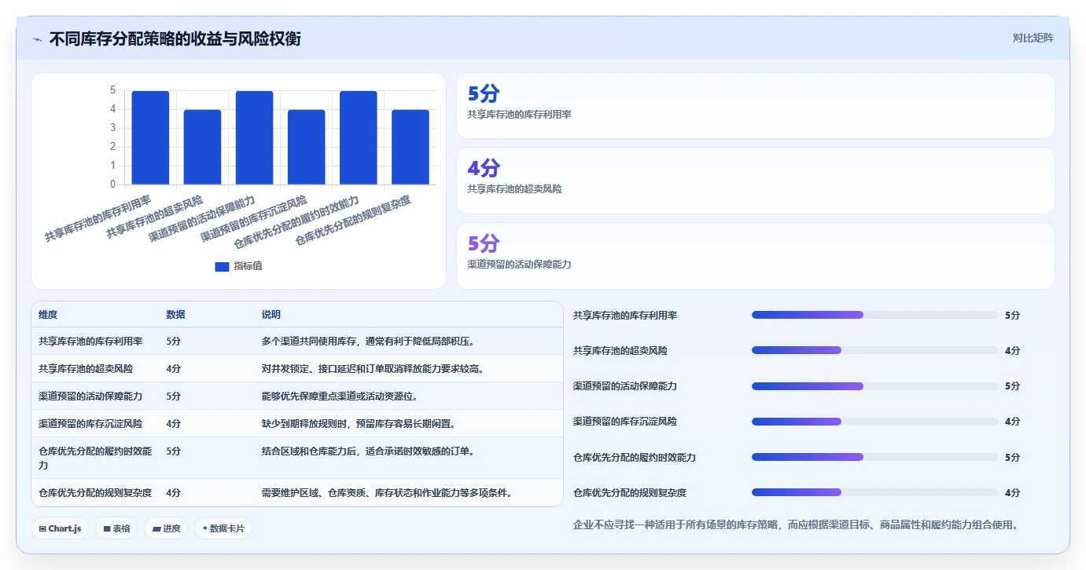Click description 能够优先保障重点渠道
The image size is (1086, 570).
[x=340, y=396]
